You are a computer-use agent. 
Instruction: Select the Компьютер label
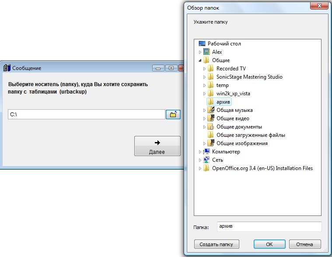[226, 152]
